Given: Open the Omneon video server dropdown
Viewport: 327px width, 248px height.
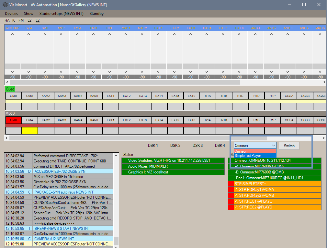Looking at the screenshot, I should tap(255, 146).
